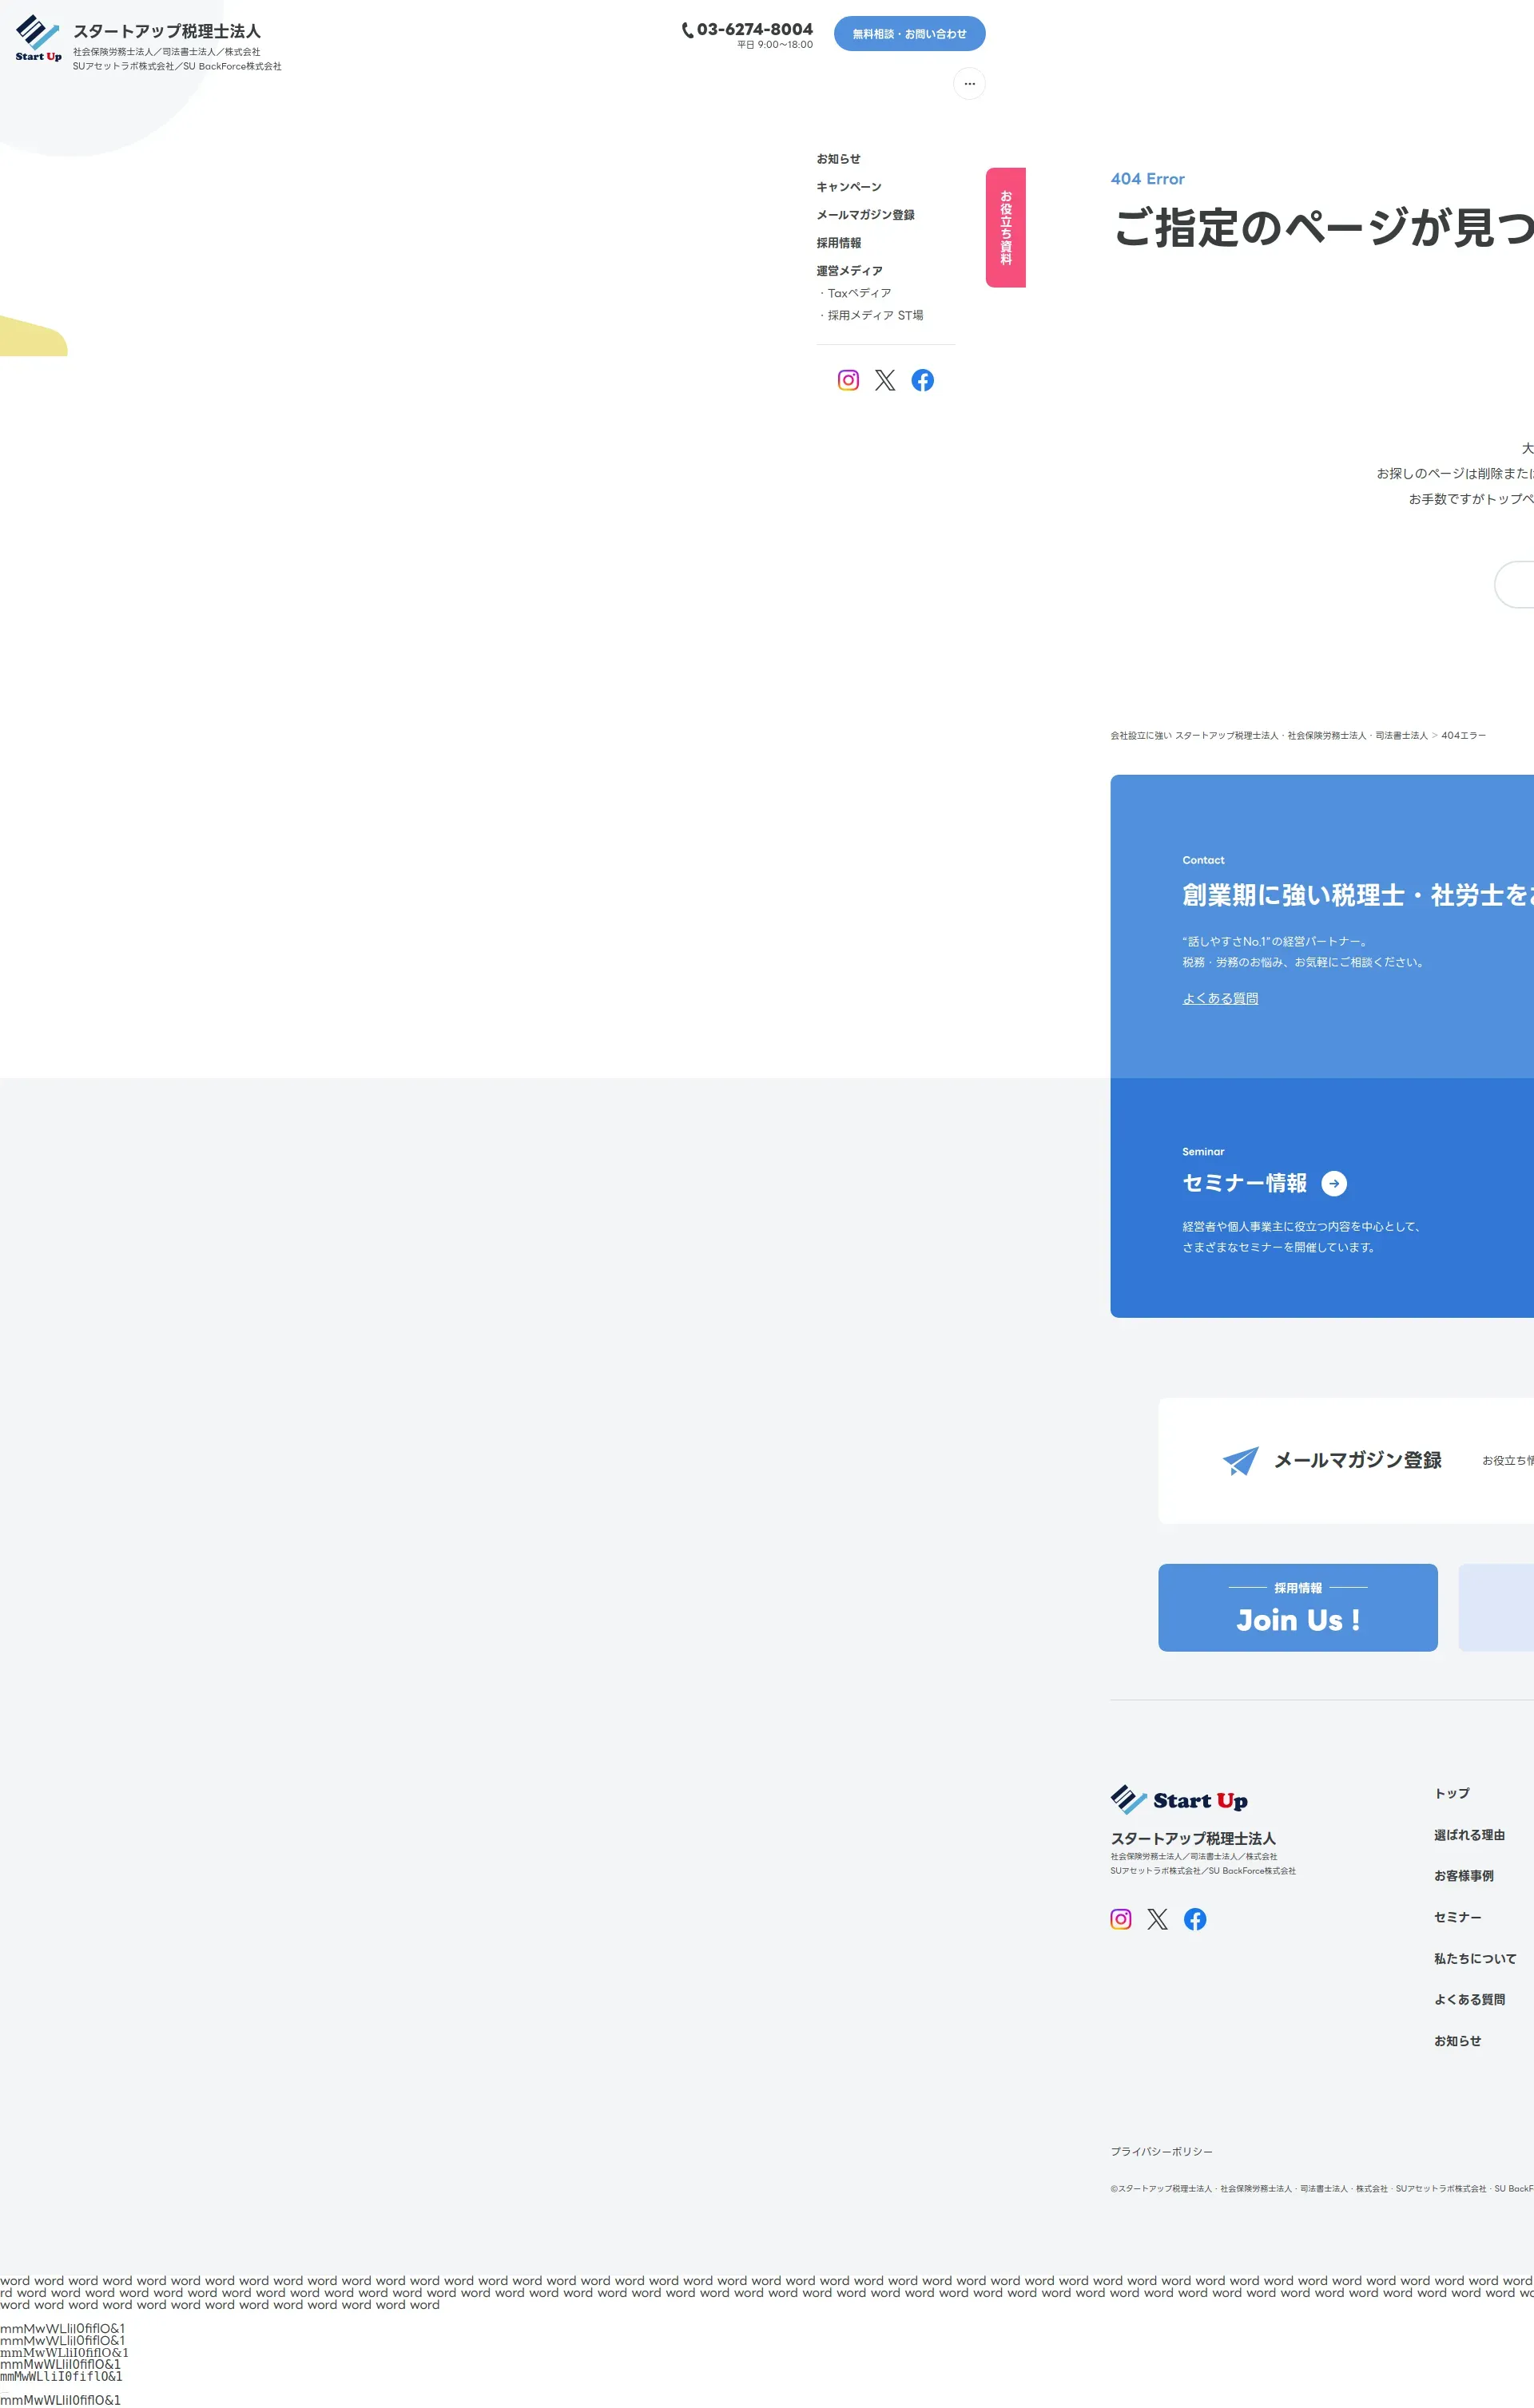Click the footer X (Twitter) icon
The image size is (1534, 2408).
tap(1157, 1919)
